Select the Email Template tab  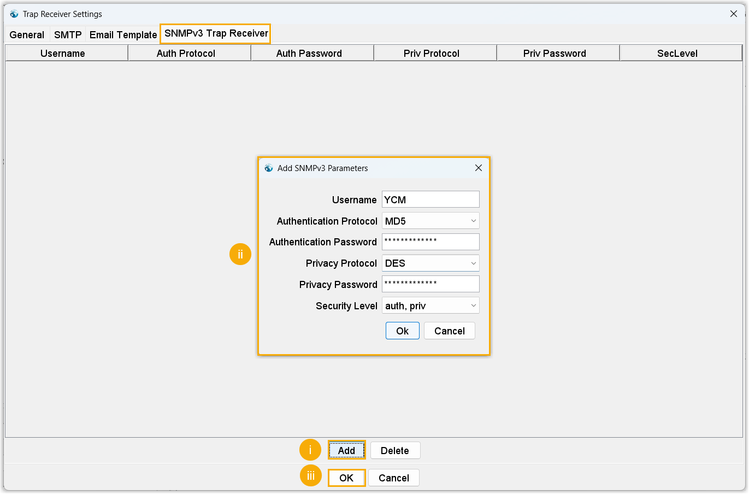coord(123,35)
